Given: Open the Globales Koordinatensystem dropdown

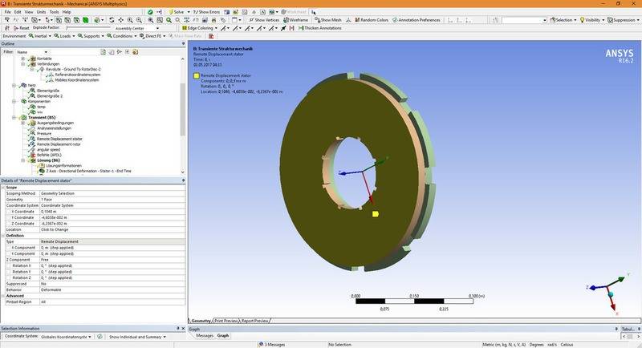Looking at the screenshot, I should (x=67, y=337).
